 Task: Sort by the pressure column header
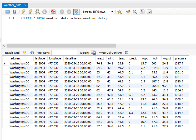click(x=181, y=58)
